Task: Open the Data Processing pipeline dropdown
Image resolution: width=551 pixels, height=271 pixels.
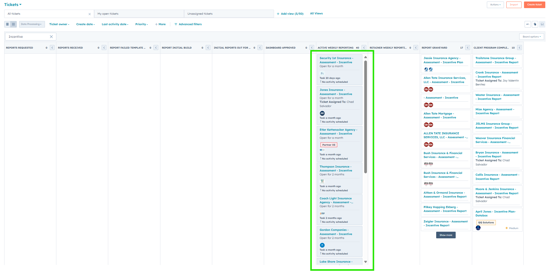Action: click(32, 24)
